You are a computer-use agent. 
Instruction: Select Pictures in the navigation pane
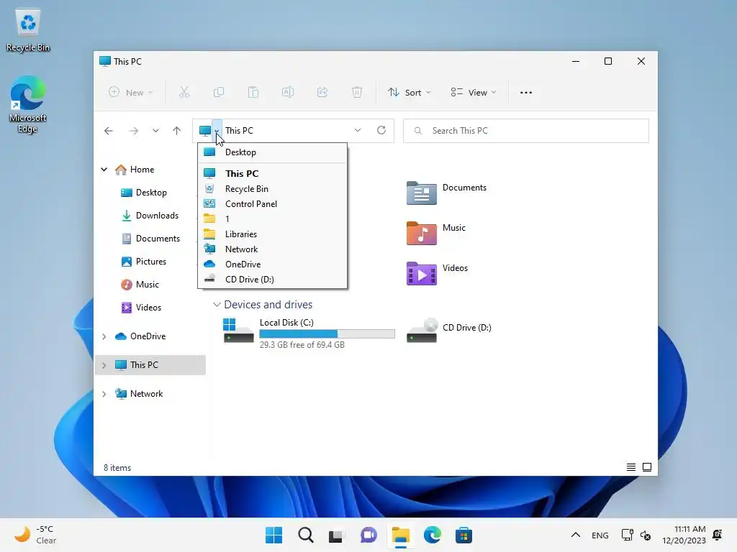pyautogui.click(x=150, y=262)
